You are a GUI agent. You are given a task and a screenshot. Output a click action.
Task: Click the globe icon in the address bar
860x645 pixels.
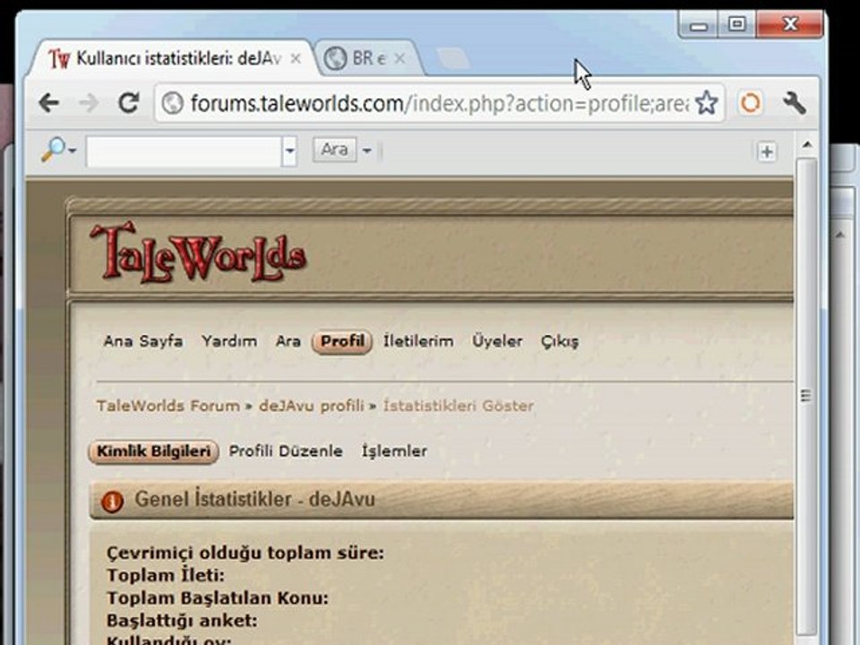172,102
